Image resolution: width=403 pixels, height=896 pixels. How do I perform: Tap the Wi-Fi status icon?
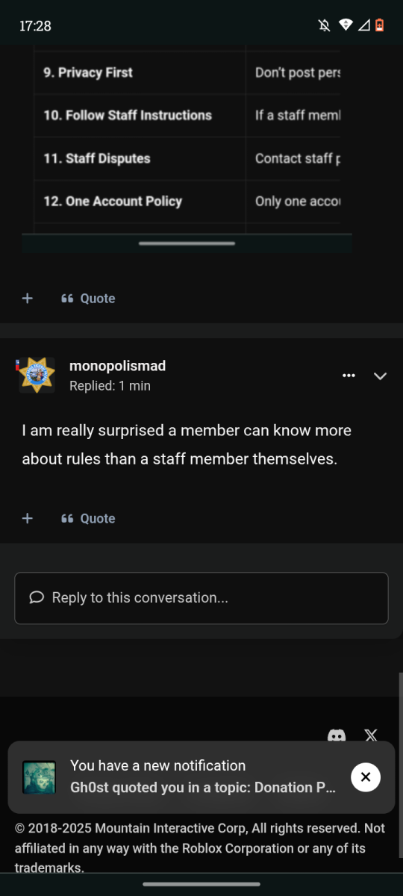345,25
